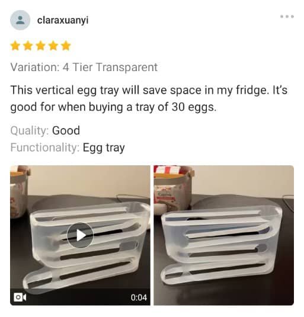Click the Quality: Good label
The image size is (304, 317).
pyautogui.click(x=45, y=130)
